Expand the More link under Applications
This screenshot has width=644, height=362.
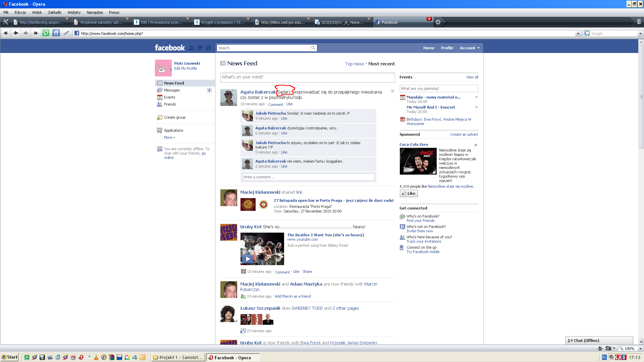coord(169,137)
